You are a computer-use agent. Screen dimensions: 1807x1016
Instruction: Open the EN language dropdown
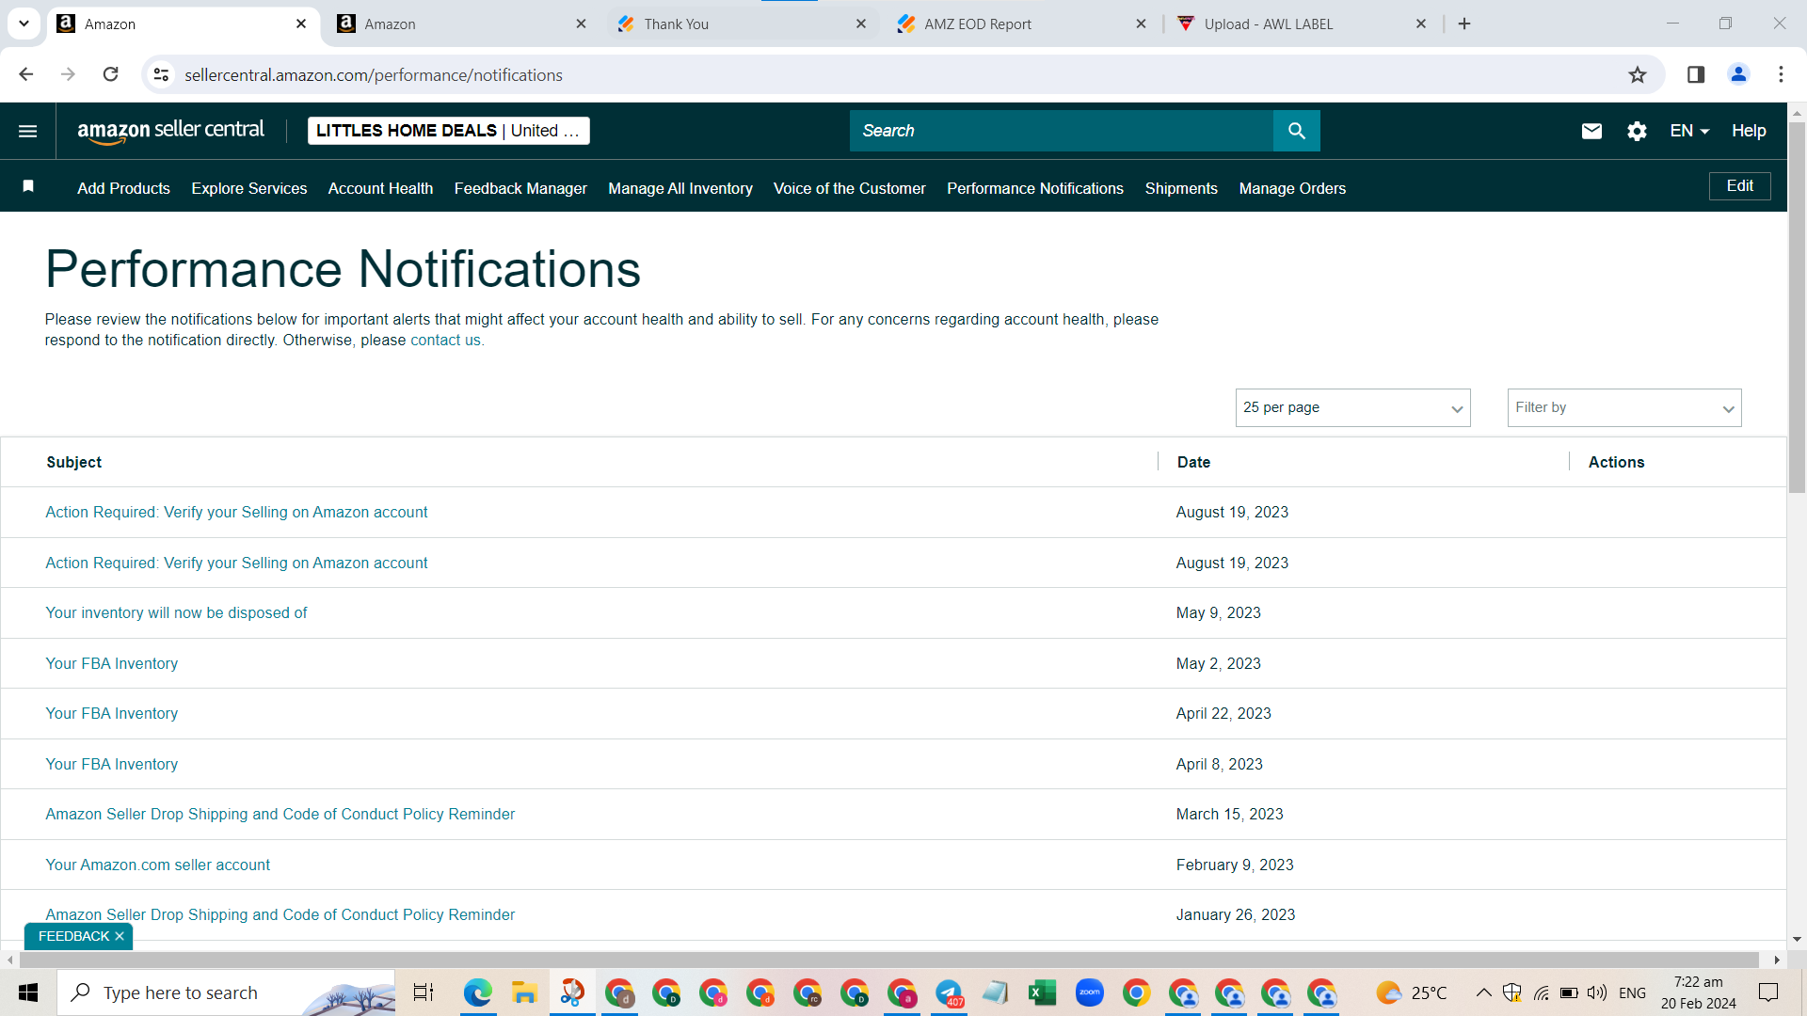(1689, 131)
